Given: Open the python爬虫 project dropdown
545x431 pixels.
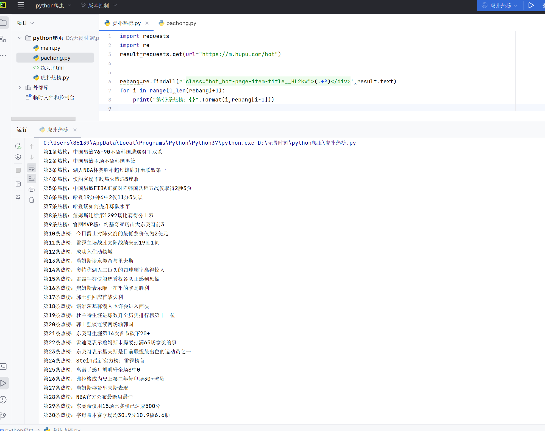Looking at the screenshot, I should (x=53, y=6).
